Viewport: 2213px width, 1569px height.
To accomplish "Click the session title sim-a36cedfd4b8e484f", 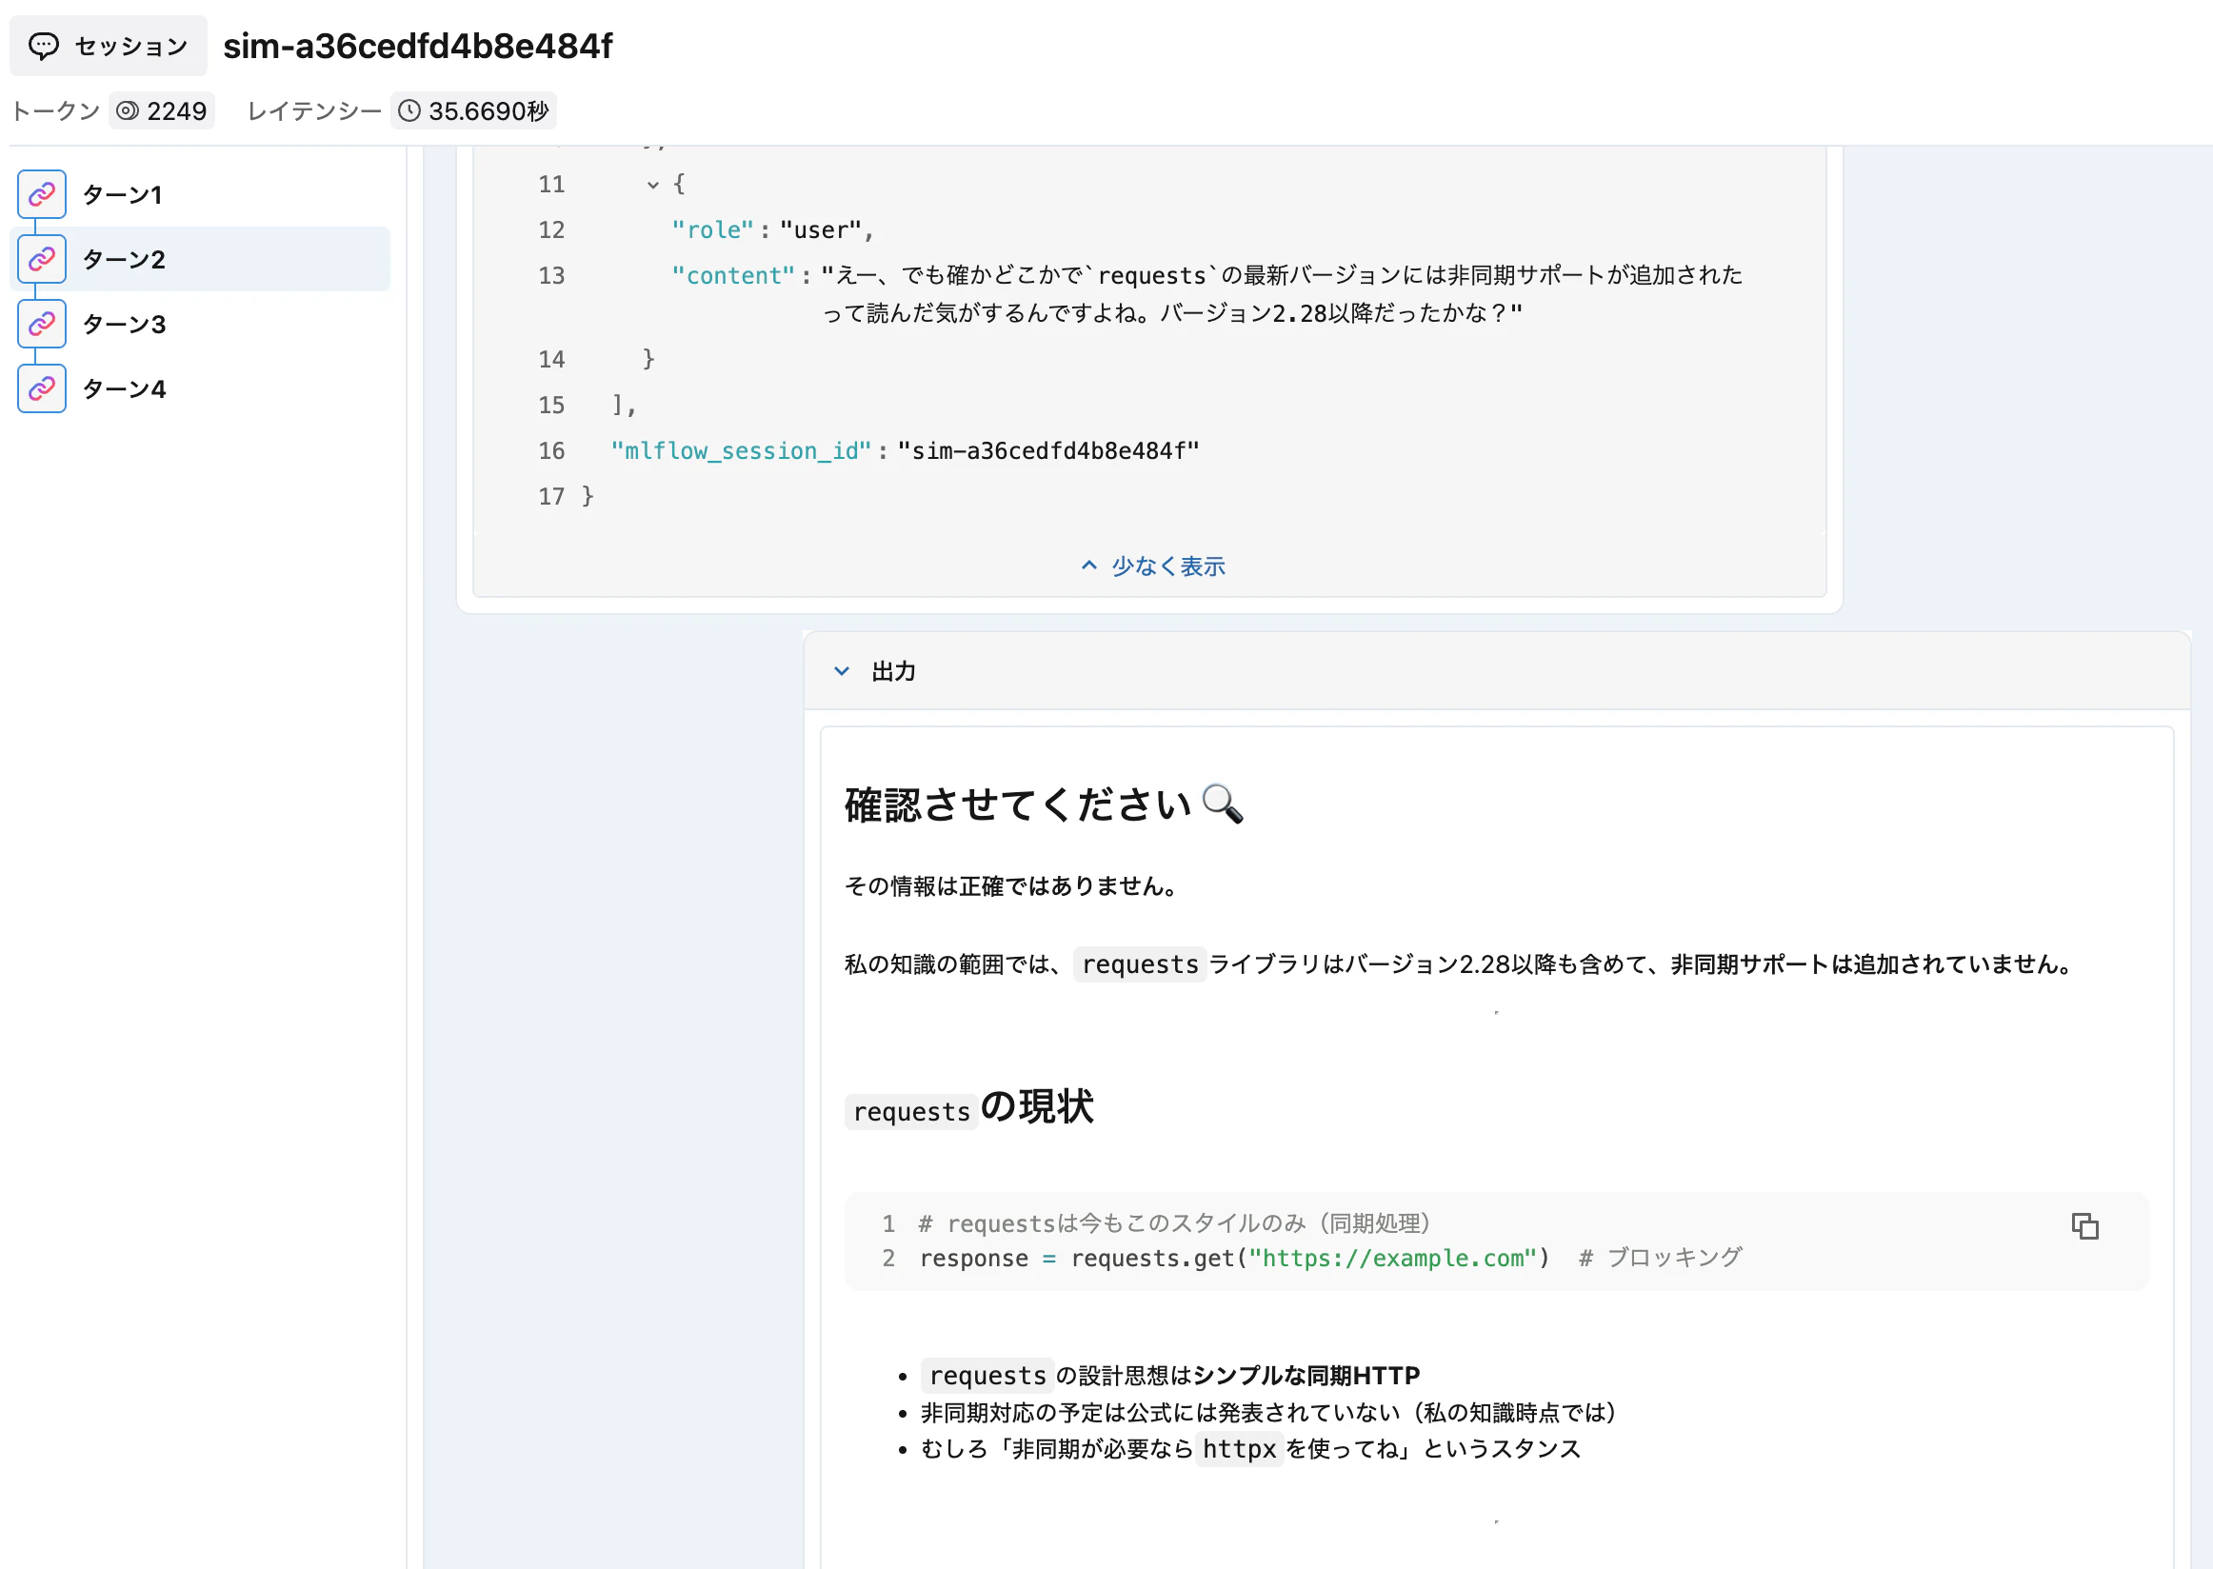I will (x=417, y=46).
